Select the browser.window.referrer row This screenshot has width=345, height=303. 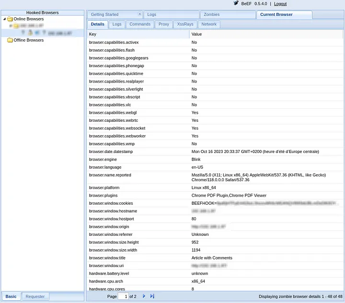215,234
